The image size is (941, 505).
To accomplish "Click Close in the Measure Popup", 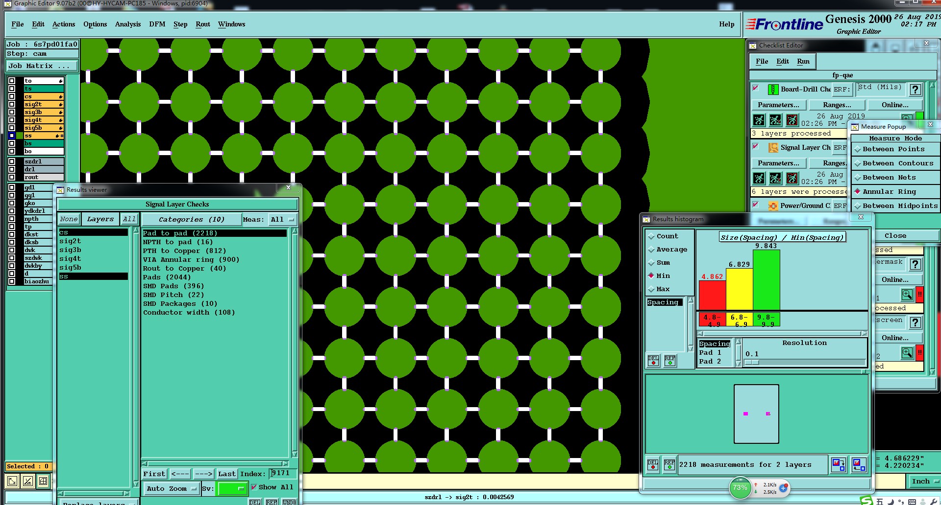I will [895, 236].
